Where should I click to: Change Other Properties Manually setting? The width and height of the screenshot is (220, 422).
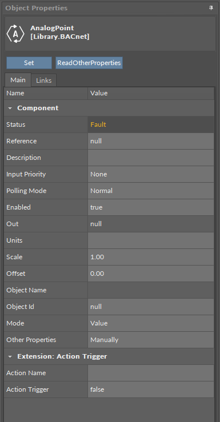pos(151,340)
